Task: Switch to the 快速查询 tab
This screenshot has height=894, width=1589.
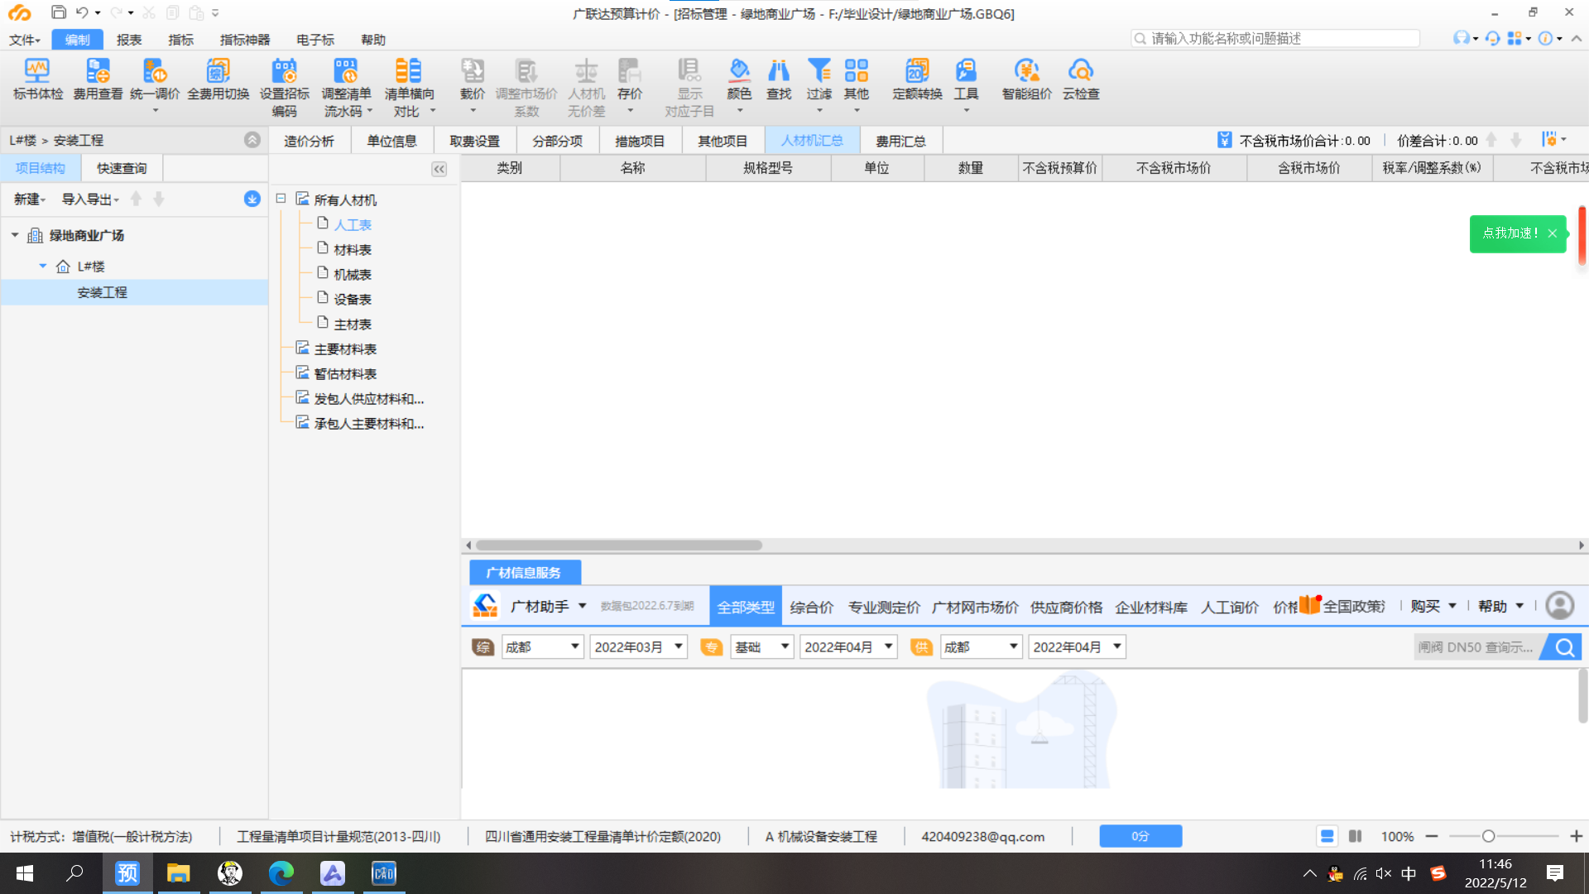Action: pos(122,168)
